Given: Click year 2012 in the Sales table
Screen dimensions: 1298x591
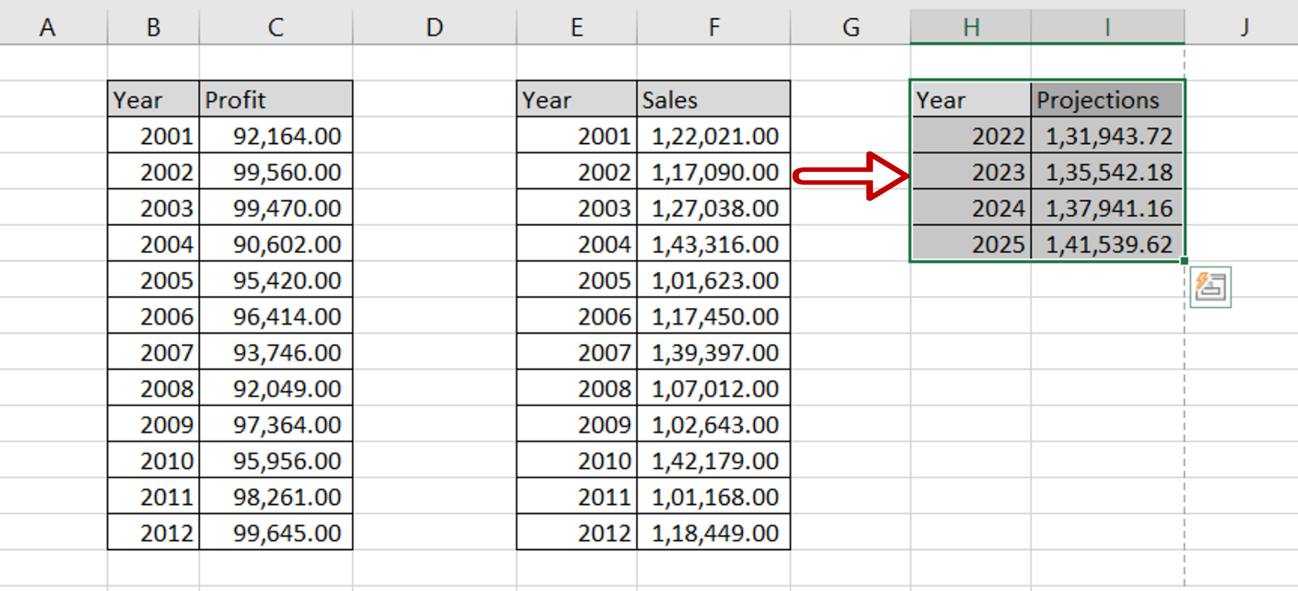Looking at the screenshot, I should tap(577, 532).
